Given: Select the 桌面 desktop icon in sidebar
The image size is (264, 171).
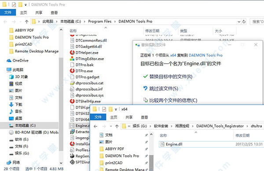Looking at the screenshot, I should tap(11, 119).
